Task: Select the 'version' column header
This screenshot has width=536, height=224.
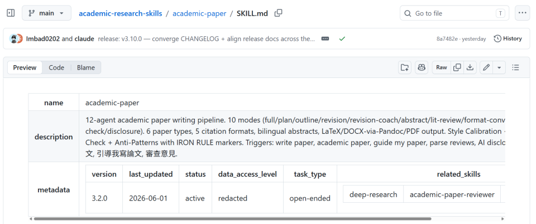Action: point(104,174)
